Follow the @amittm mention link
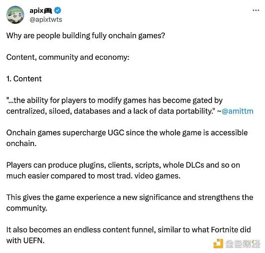 tap(237, 111)
